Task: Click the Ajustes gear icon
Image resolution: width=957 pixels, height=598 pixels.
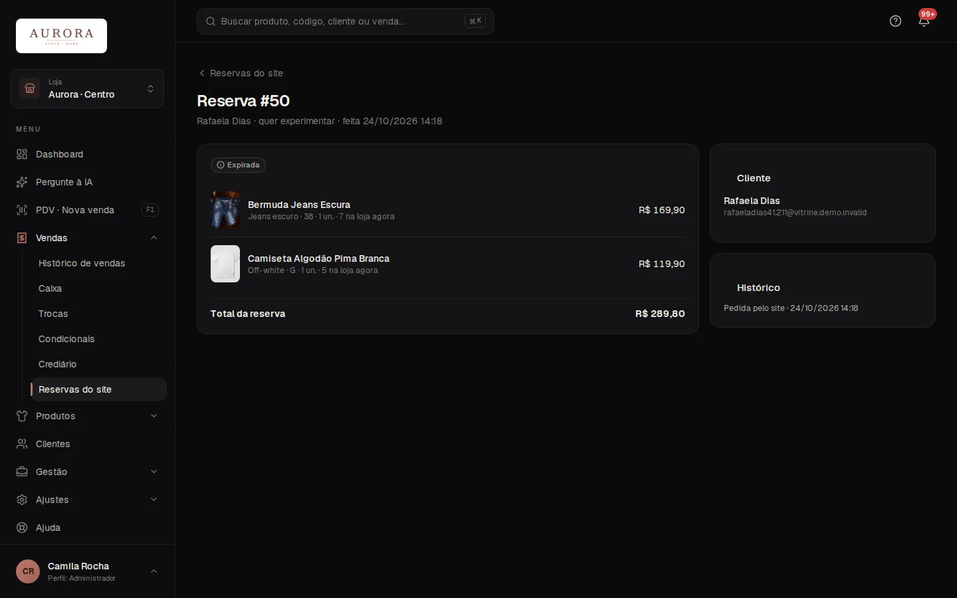Action: 22,500
